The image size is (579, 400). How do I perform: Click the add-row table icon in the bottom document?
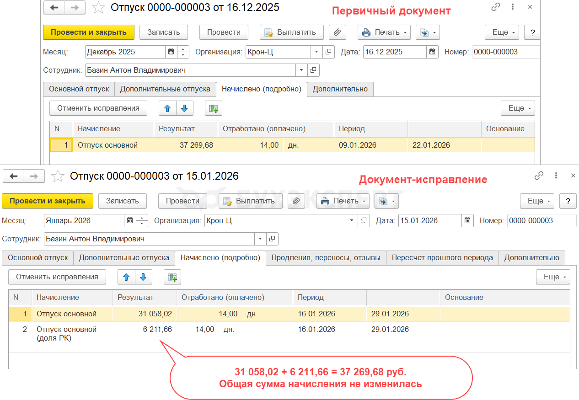pos(172,277)
